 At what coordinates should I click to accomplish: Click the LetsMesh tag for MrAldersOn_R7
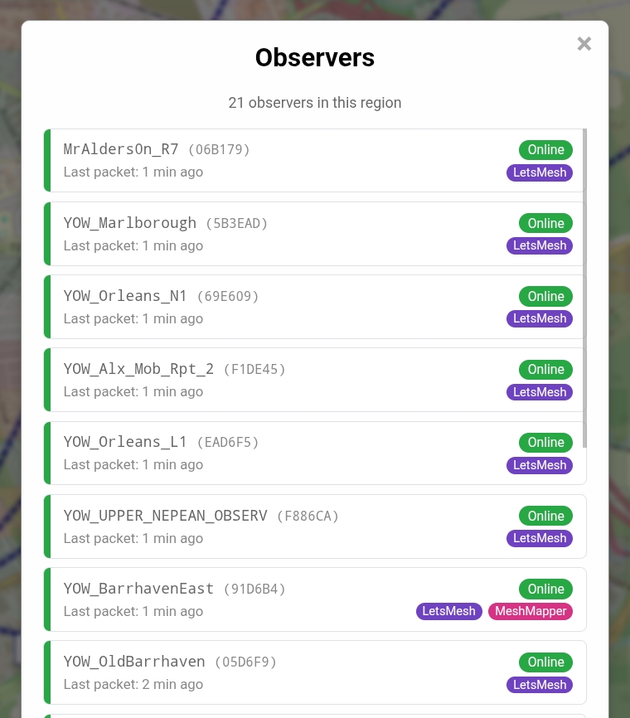[540, 172]
